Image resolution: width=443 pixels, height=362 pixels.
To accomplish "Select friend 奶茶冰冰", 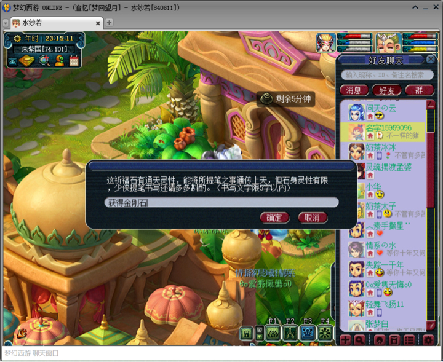I will click(383, 151).
